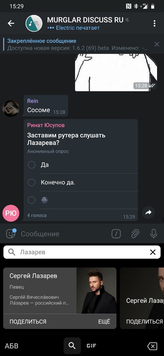Switch to the GIF keyboard tab
This screenshot has height=356, width=164.
point(91,346)
